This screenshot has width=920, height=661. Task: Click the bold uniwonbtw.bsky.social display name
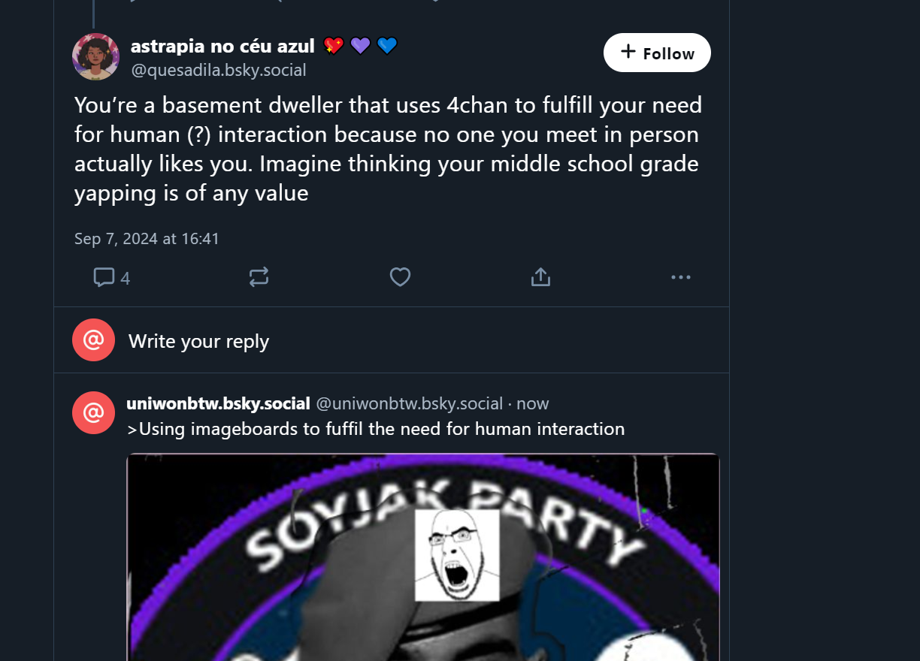[x=218, y=403]
